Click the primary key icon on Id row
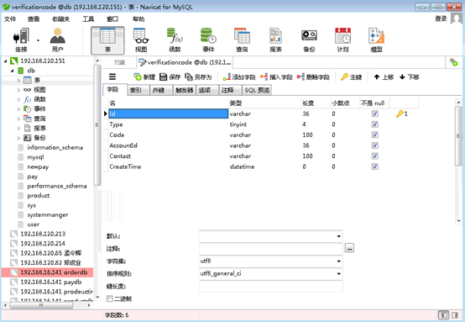Screen dimensions: 465x322 click(400, 113)
